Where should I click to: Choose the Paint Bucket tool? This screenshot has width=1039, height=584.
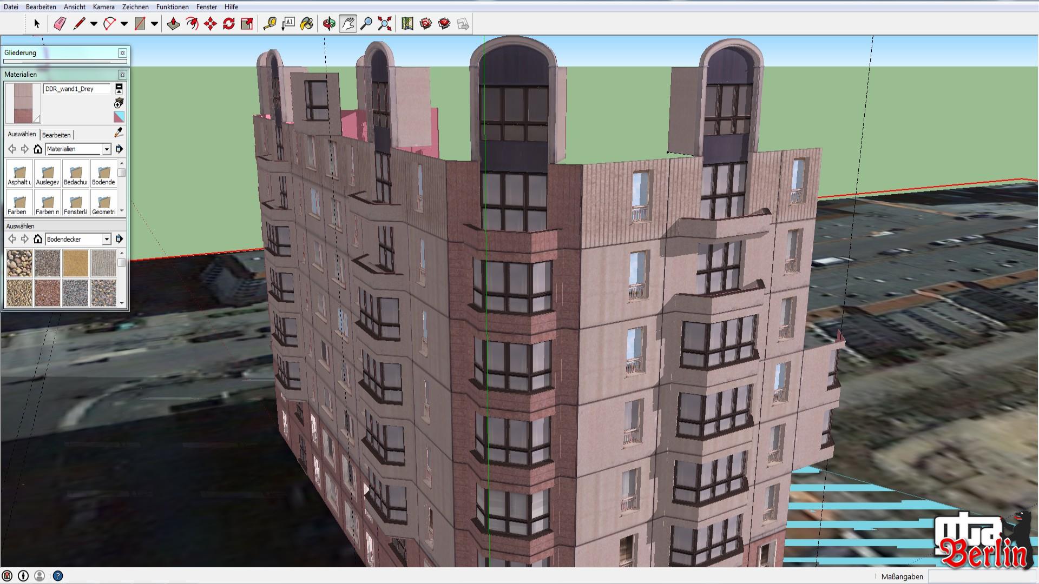click(x=306, y=24)
